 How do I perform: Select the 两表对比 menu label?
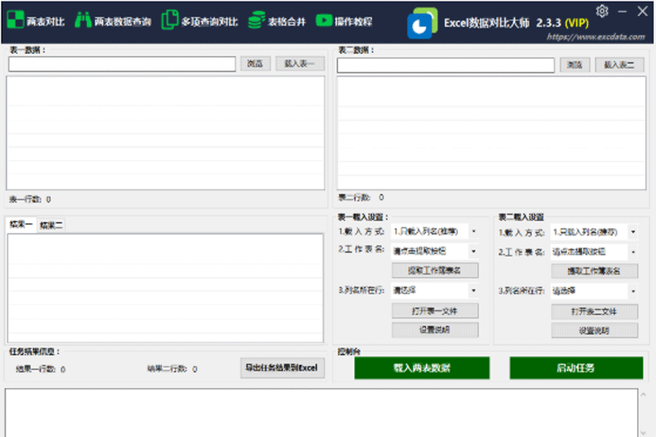tap(46, 22)
